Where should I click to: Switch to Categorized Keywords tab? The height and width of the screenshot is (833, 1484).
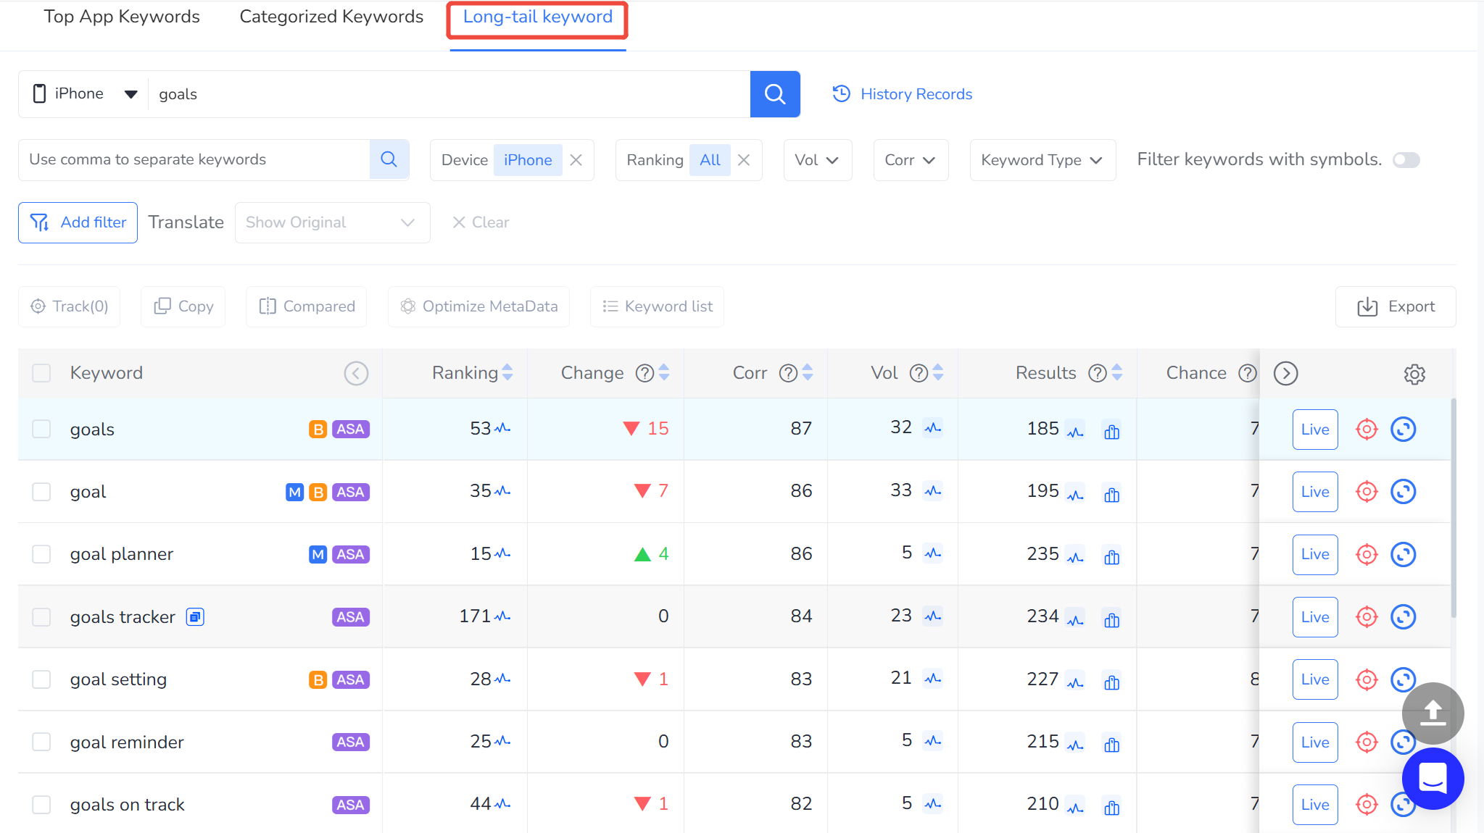[331, 17]
